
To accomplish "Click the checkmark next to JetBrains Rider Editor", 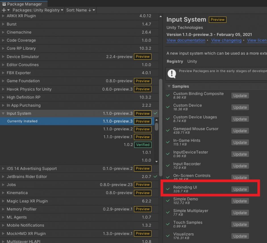I will (x=155, y=176).
